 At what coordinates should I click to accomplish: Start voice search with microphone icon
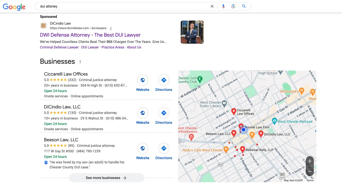[x=223, y=7]
